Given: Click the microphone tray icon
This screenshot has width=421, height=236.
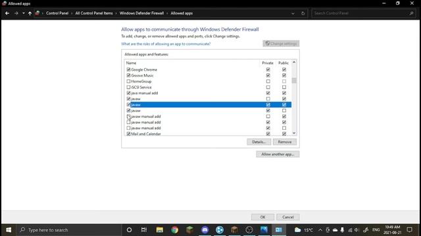Looking at the screenshot, I should pyautogui.click(x=342, y=230).
